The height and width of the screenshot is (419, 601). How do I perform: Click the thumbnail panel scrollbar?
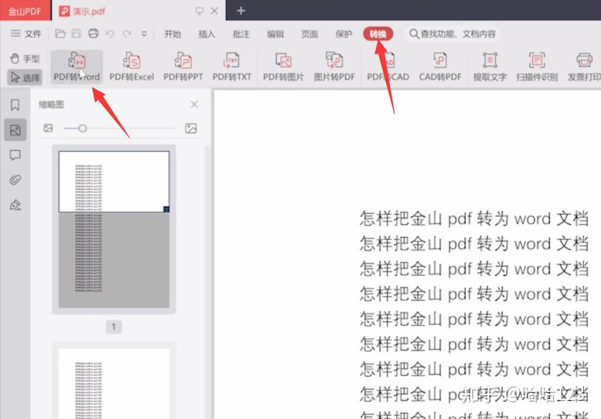pos(207,282)
